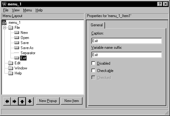Select the Save As label in the tree
The height and width of the screenshot is (116, 170).
pyautogui.click(x=27, y=48)
